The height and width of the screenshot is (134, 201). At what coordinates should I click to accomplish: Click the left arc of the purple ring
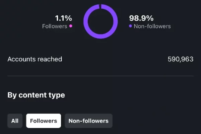[85, 21]
